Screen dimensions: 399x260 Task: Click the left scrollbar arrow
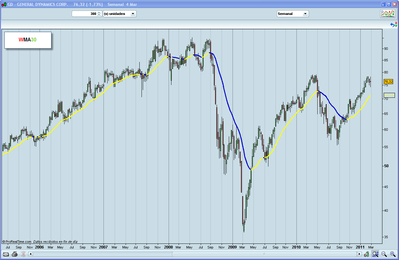pos(30,254)
